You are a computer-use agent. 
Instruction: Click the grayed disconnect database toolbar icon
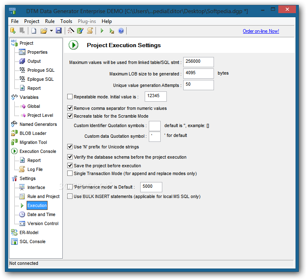(22, 31)
